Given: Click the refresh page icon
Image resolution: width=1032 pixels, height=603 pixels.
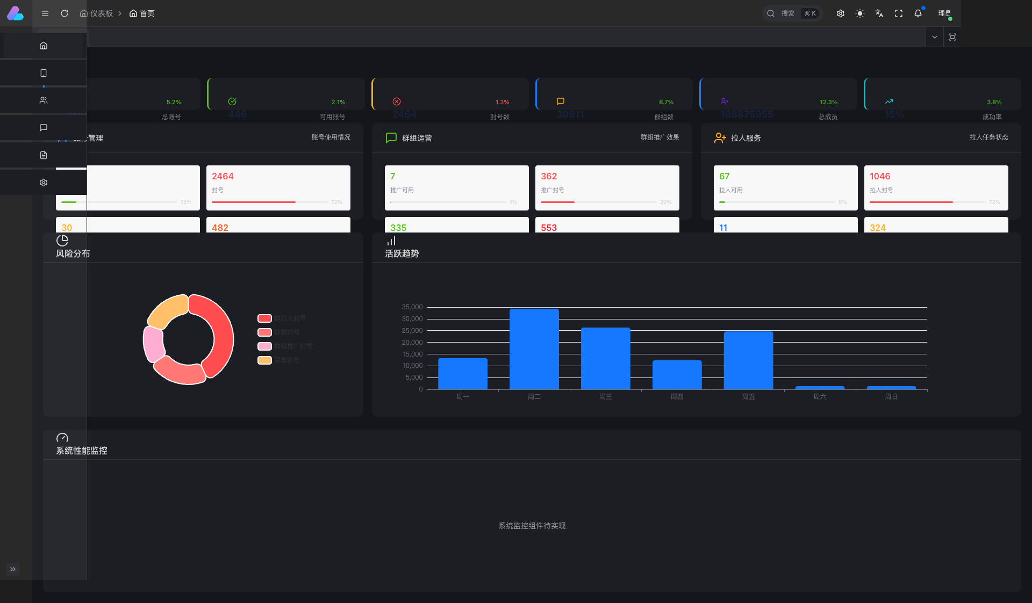Looking at the screenshot, I should tap(64, 13).
